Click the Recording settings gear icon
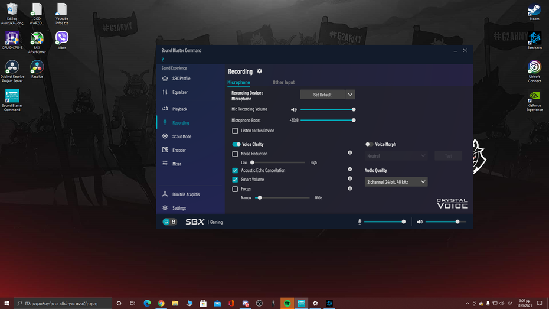This screenshot has height=309, width=549. click(x=260, y=71)
